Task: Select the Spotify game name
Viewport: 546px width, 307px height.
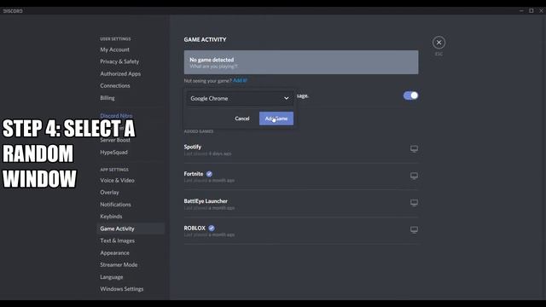Action: point(193,147)
